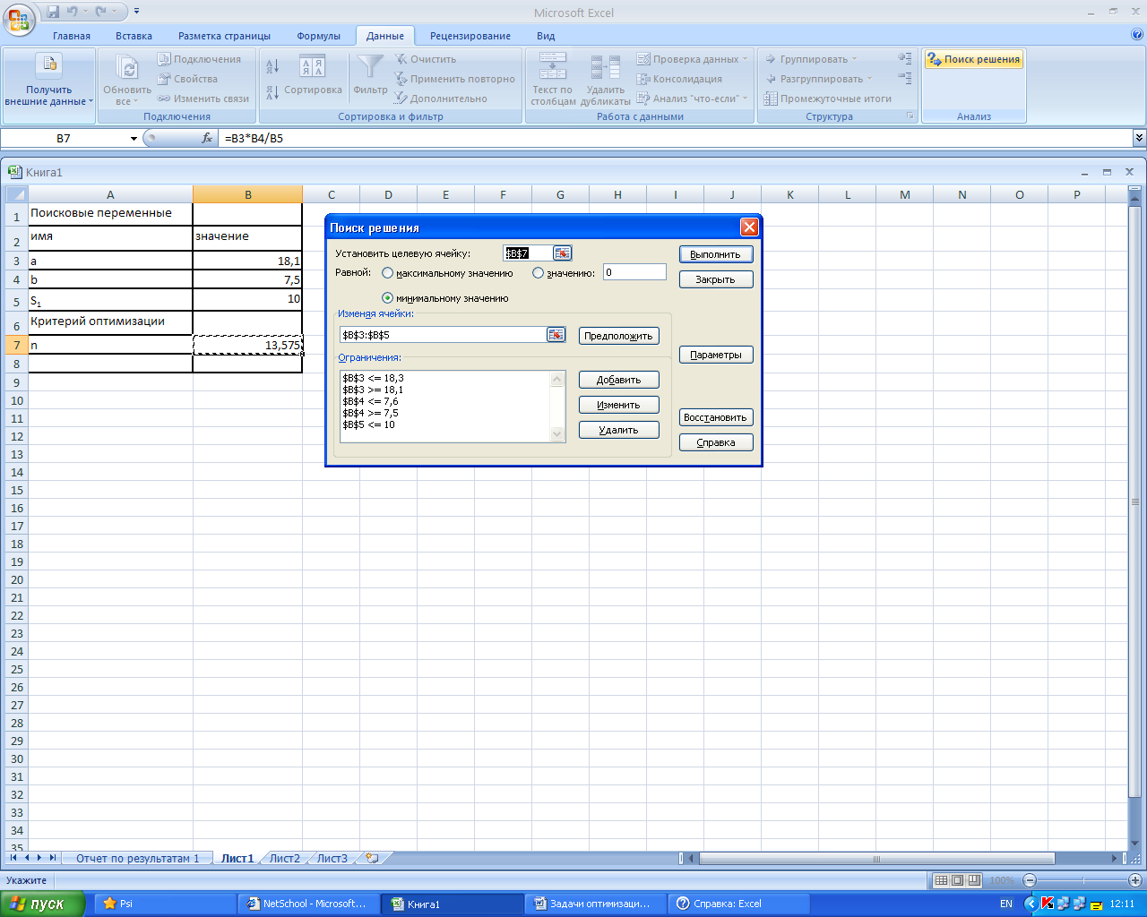1147x917 pixels.
Task: Expand the Ungroup (Разгруппировать) dropdown arrow
Action: coord(870,79)
